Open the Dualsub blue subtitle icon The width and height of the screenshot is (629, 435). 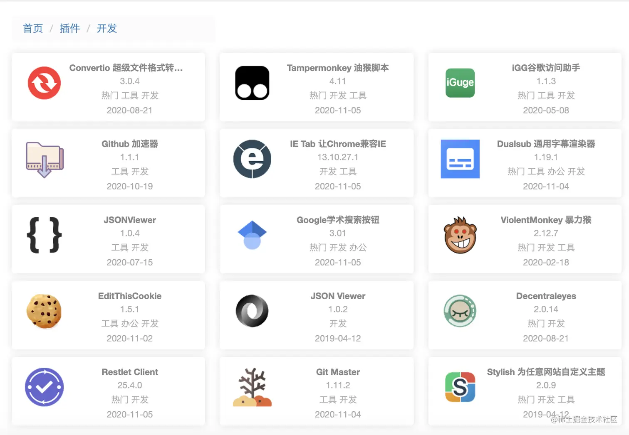(x=460, y=159)
